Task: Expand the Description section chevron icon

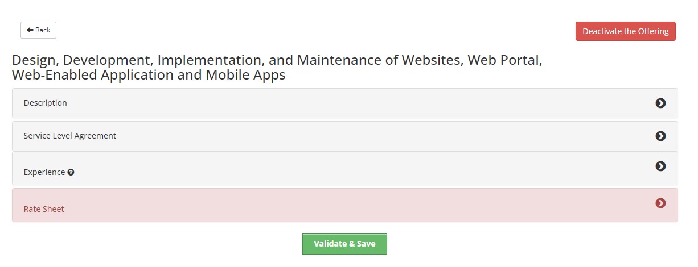Action: click(x=660, y=103)
